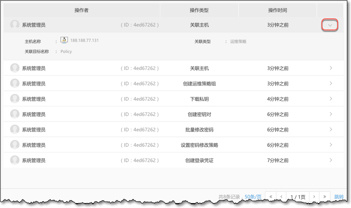351x208 pixels.
Task: Expand the second 关联主机 record
Action: (x=330, y=68)
